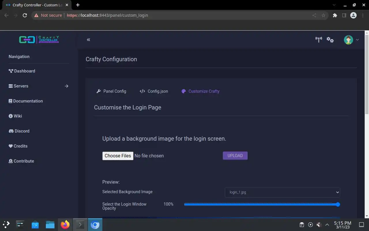The width and height of the screenshot is (369, 231).
Task: Open the Chrome profile icon
Action: [353, 15]
